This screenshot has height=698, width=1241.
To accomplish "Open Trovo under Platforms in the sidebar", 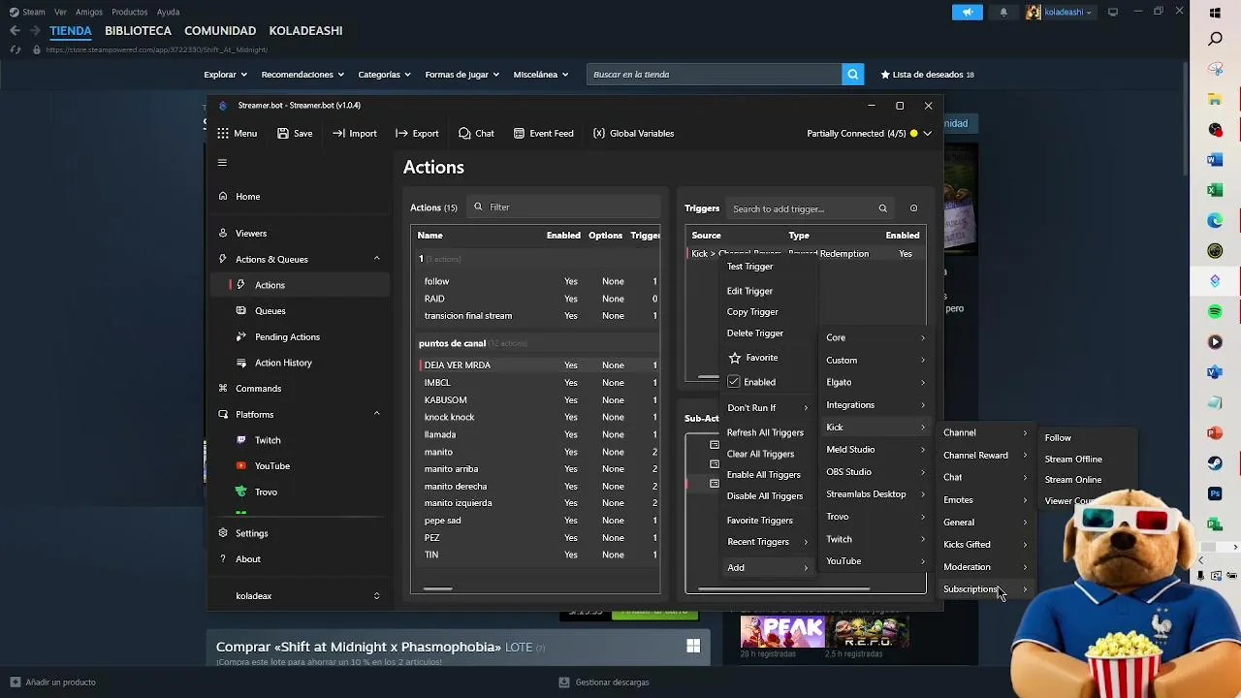I will pos(266,492).
